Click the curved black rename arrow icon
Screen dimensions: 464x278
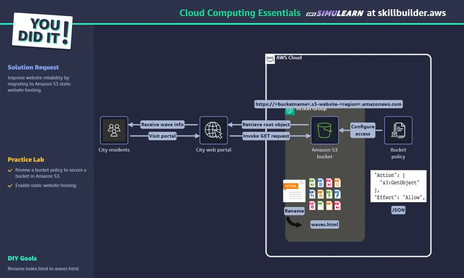[294, 222]
